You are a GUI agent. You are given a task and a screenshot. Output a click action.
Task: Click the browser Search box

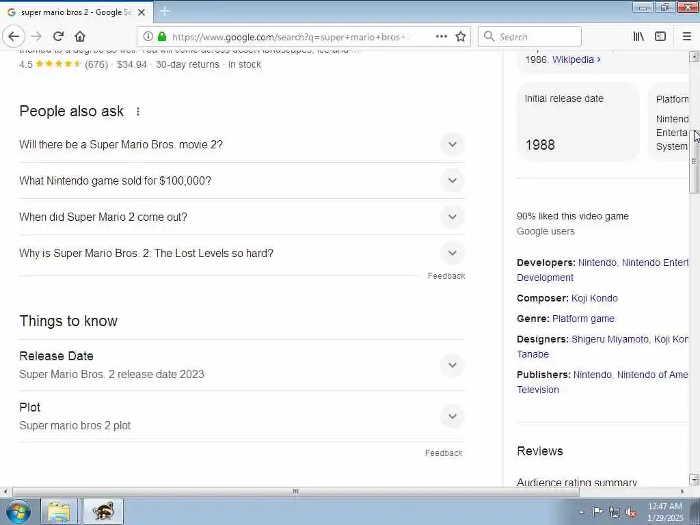click(x=530, y=37)
